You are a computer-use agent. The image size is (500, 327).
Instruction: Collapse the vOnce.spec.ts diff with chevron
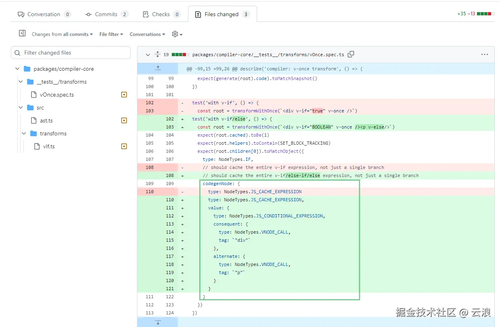point(148,55)
